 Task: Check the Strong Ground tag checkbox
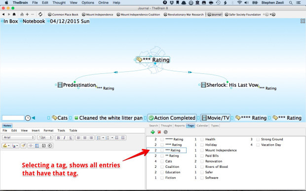tap(258, 139)
